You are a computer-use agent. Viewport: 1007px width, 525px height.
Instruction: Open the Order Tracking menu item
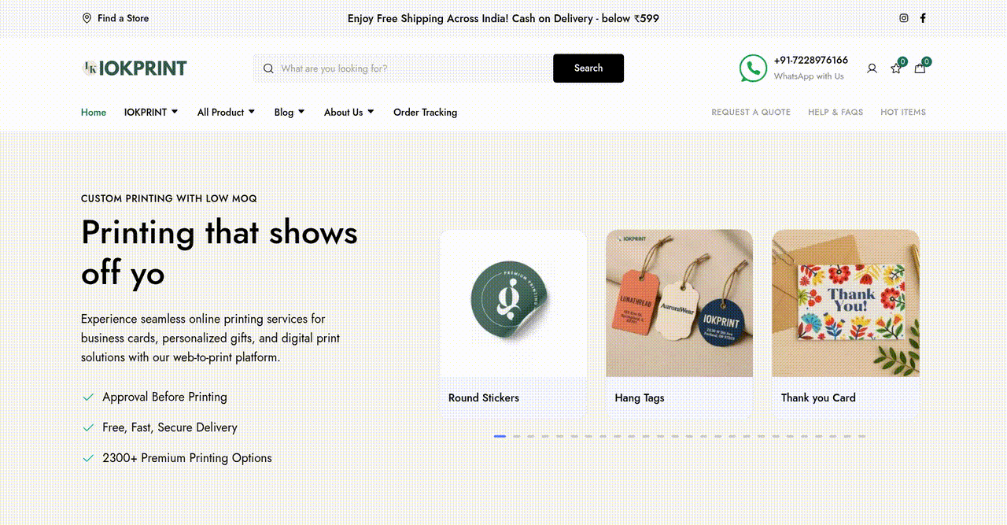(x=425, y=113)
